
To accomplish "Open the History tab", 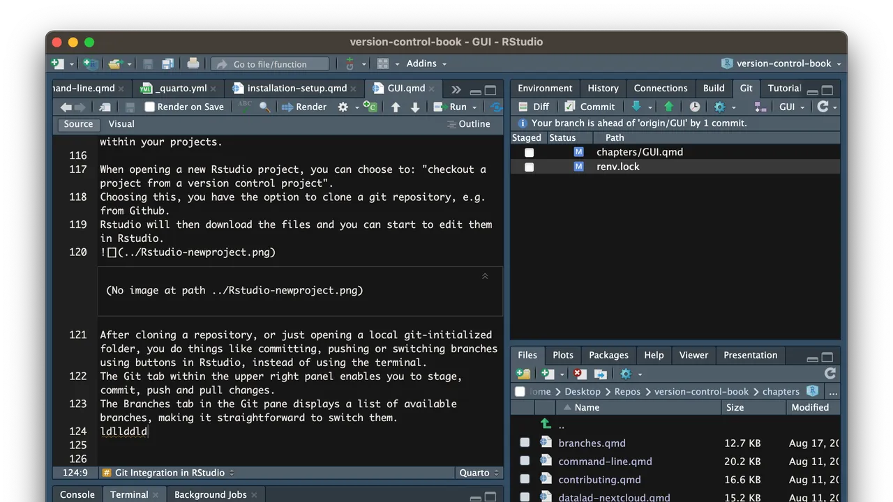I will [x=603, y=89].
